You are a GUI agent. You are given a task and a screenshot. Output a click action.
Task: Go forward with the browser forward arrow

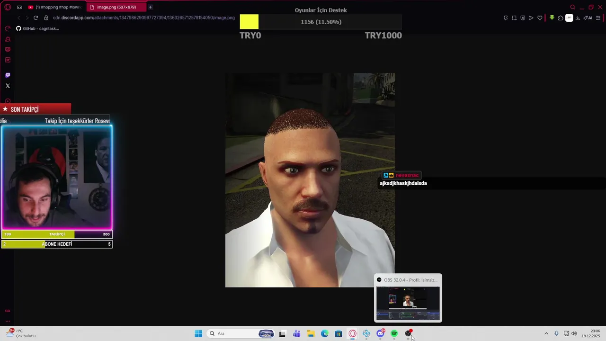27,18
